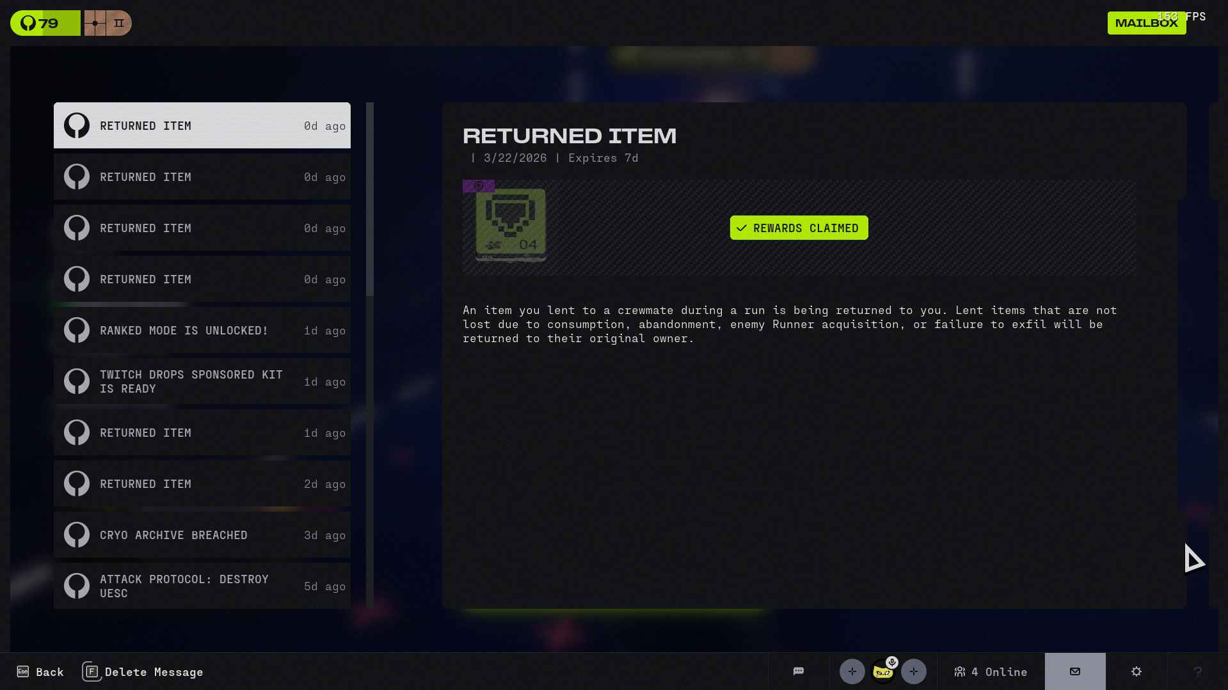Select the Ranked Mode Is Unlocked message
The height and width of the screenshot is (690, 1228).
pyautogui.click(x=202, y=331)
